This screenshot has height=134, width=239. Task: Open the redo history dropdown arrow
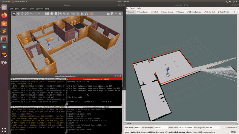pyautogui.click(x=43, y=14)
